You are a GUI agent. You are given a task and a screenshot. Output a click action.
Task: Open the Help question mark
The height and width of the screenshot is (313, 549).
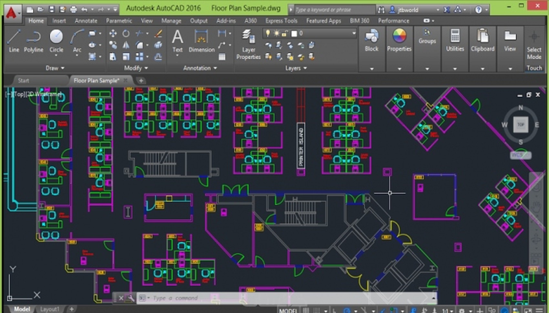(x=478, y=10)
